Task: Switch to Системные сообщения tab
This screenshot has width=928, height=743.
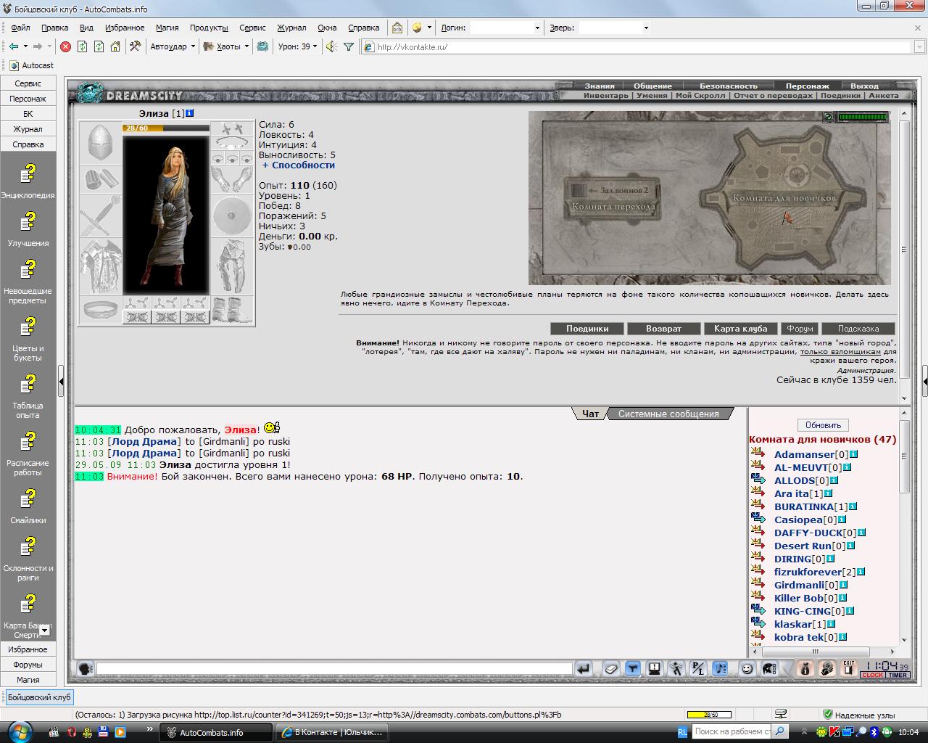Action: pos(668,414)
